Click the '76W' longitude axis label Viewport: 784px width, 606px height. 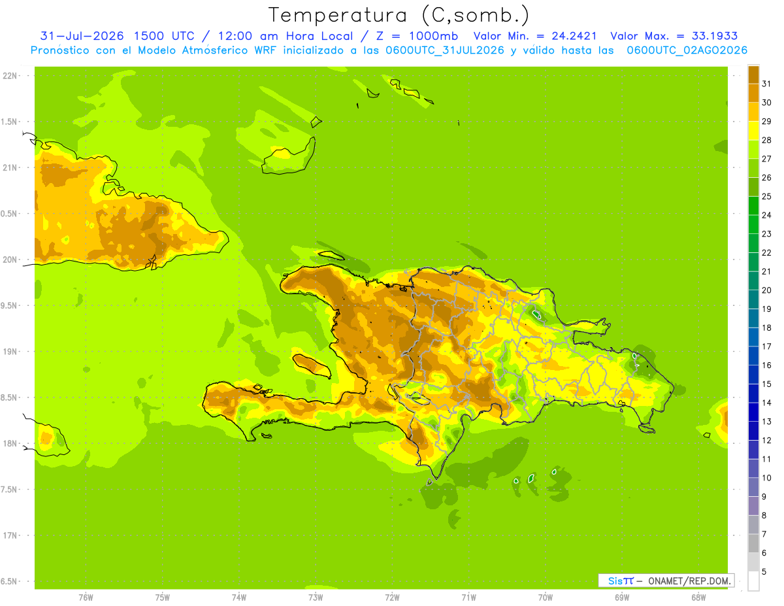86,598
